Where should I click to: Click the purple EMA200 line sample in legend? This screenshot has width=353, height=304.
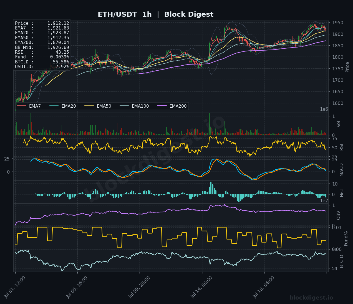click(162, 106)
